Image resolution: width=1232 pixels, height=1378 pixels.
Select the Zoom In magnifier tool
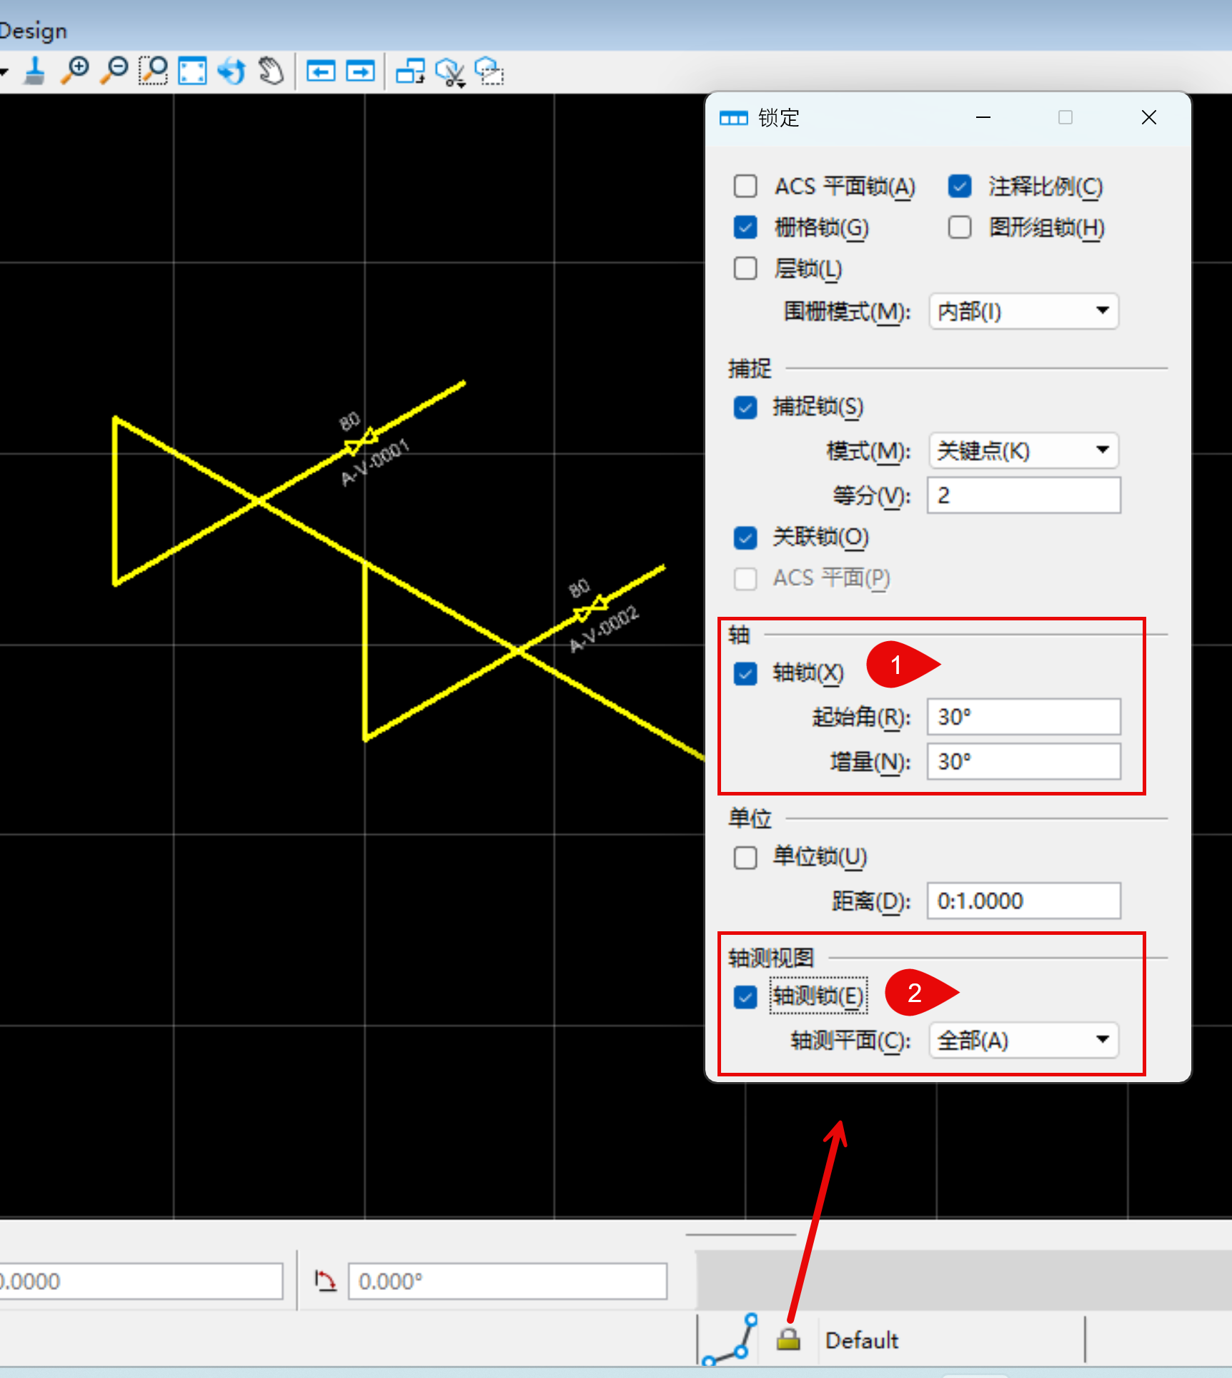click(x=75, y=71)
